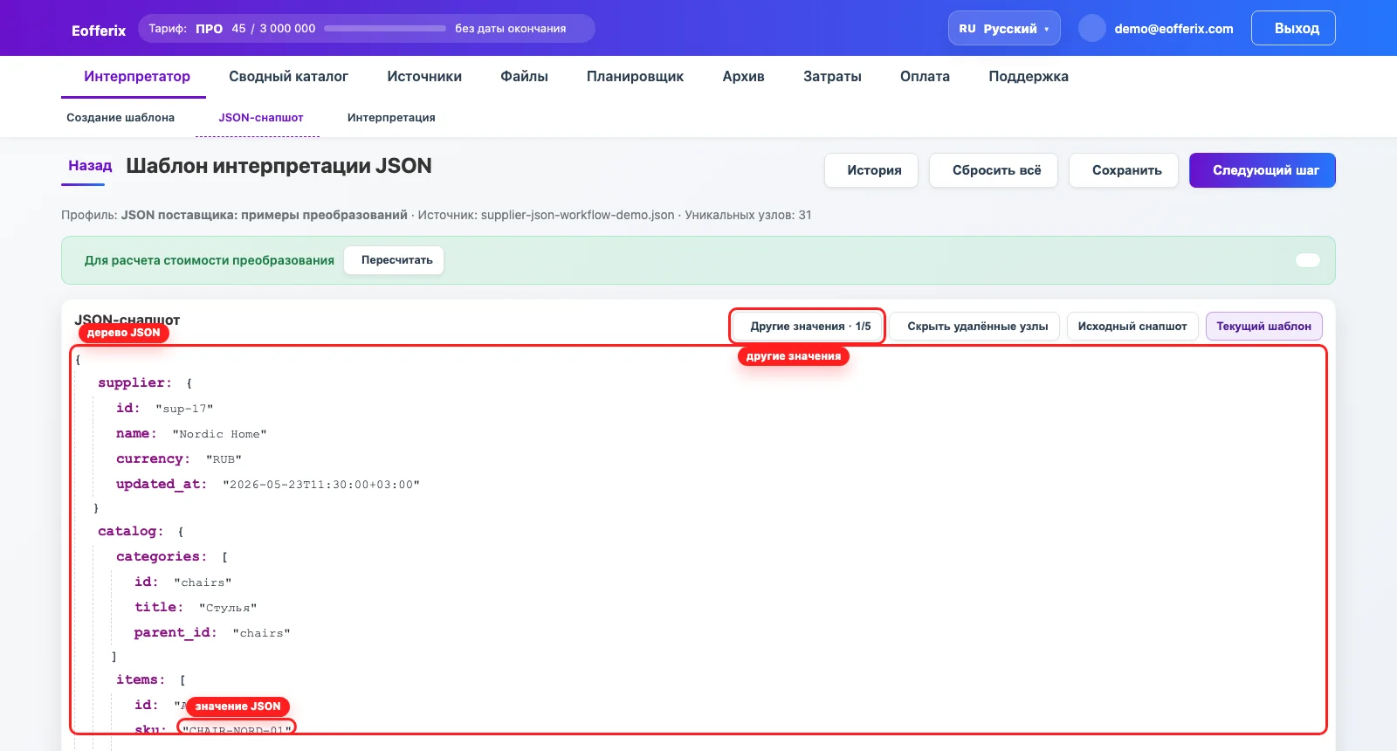This screenshot has width=1397, height=751.
Task: Select the Создание шаблона sub-tab
Action: [x=120, y=117]
